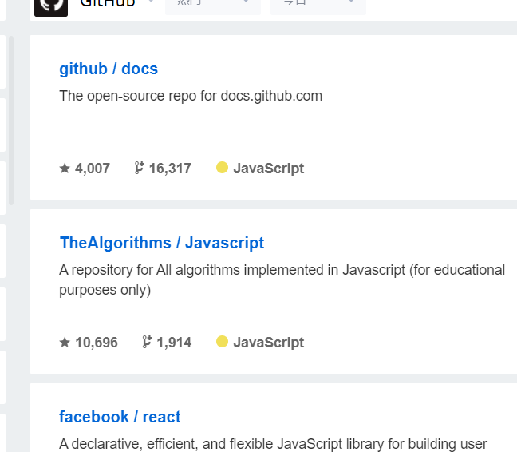Click the fork icon beside 16,317
Image resolution: width=517 pixels, height=452 pixels.
[139, 168]
